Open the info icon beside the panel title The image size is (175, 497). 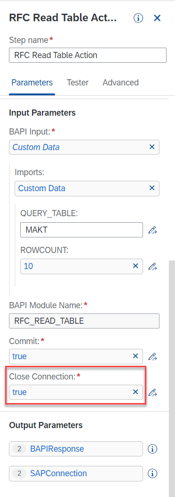click(138, 18)
